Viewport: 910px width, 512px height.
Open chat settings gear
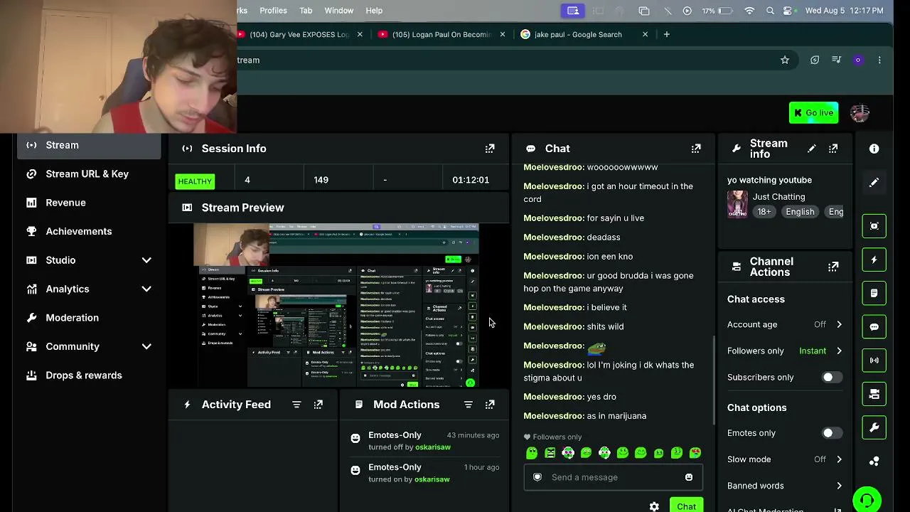click(654, 506)
